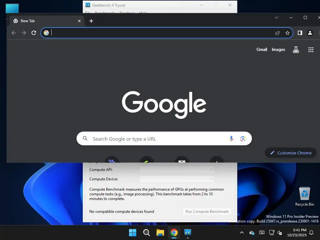Image resolution: width=320 pixels, height=240 pixels.
Task: Open the Google apps grid
Action: pyautogui.click(x=311, y=50)
